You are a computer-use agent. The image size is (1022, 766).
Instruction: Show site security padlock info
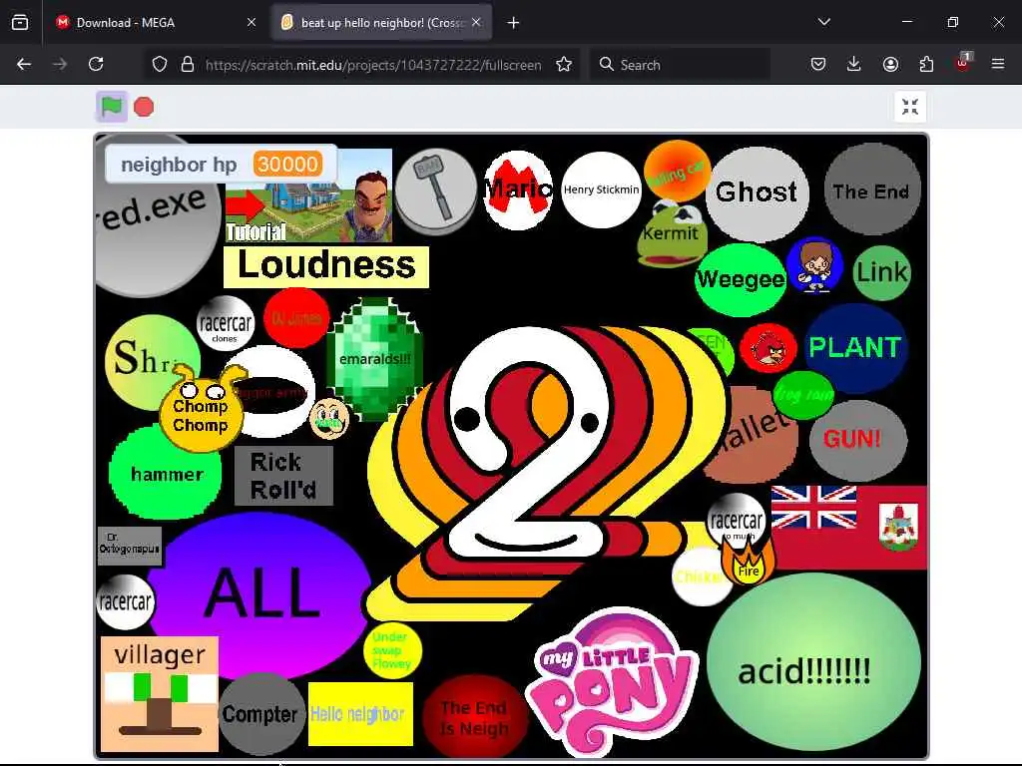tap(188, 65)
